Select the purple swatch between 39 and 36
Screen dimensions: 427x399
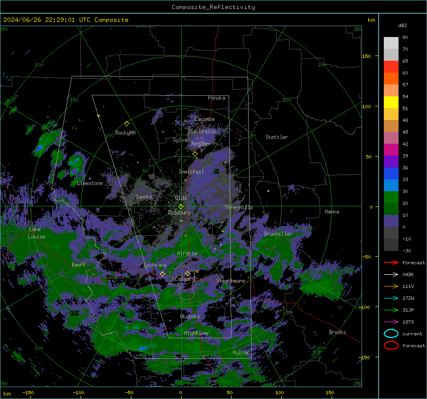(391, 161)
